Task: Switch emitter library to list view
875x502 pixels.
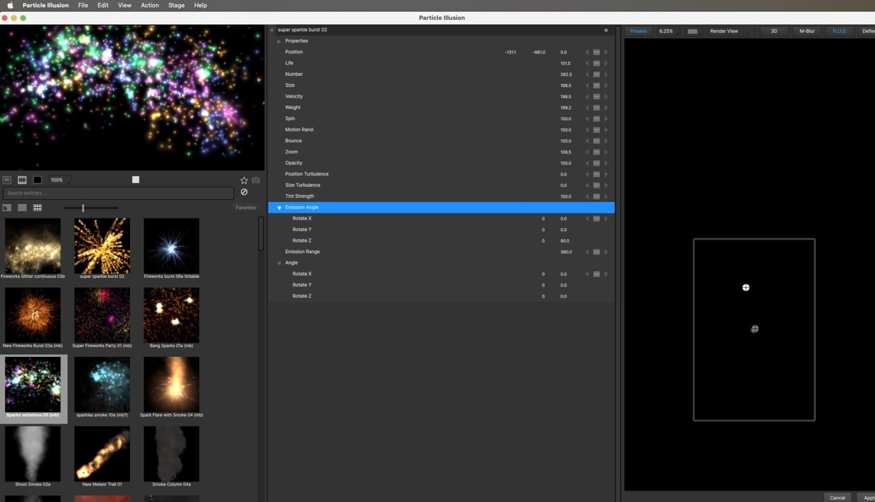Action: [x=22, y=208]
